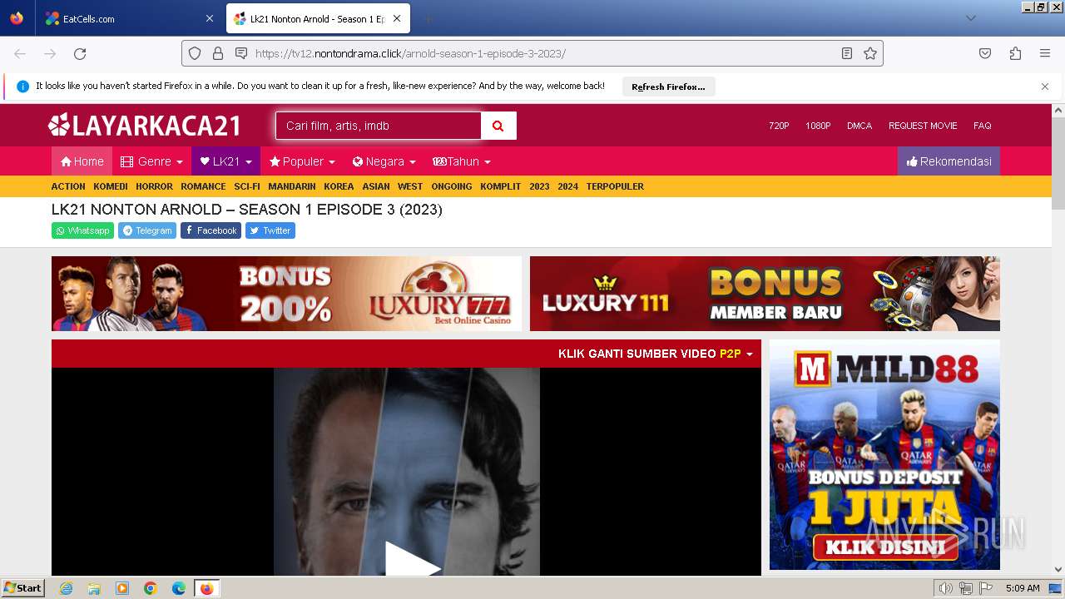Open the TERPOPULER link
Screen dimensions: 1065x599
point(615,186)
